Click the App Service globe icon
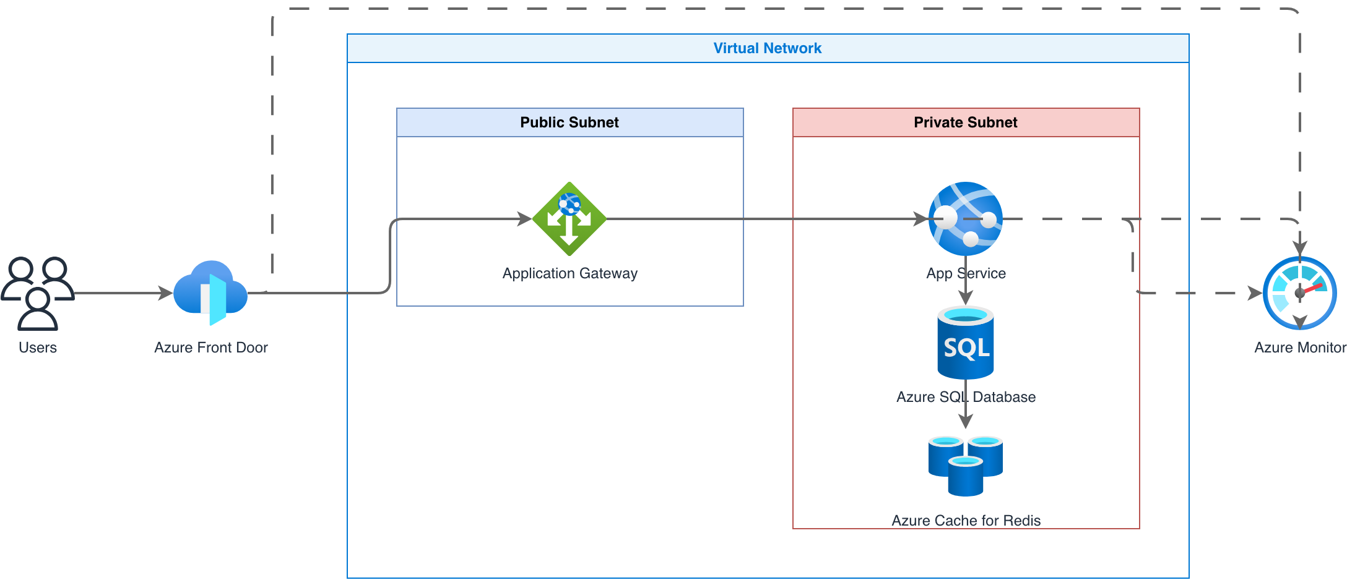Viewport: 1347px width, 580px height. point(966,219)
